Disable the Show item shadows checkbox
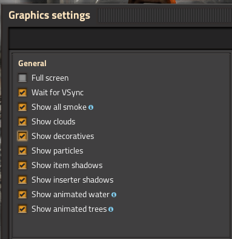 pyautogui.click(x=22, y=166)
